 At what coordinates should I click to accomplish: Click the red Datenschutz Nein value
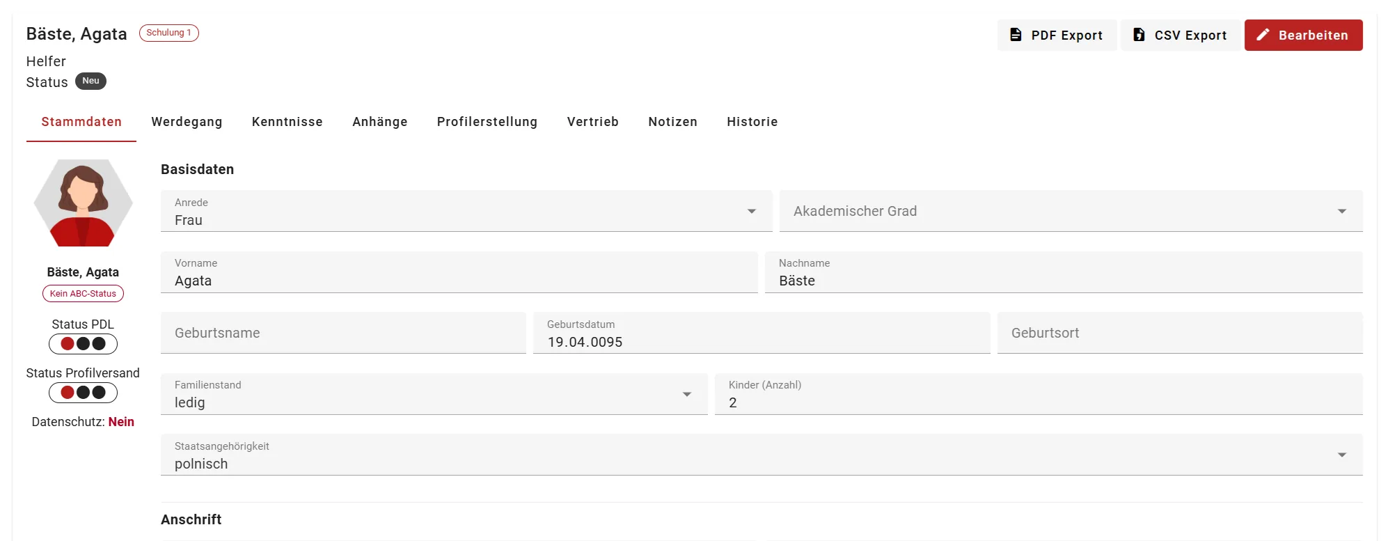pyautogui.click(x=121, y=422)
